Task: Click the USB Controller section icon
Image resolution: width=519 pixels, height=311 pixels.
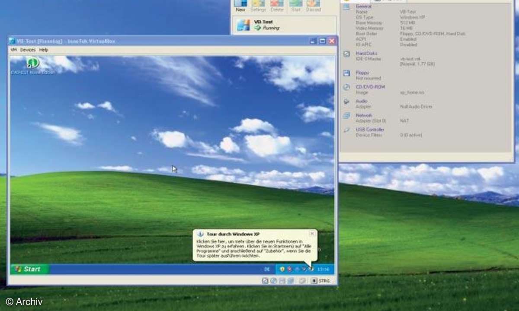Action: coord(346,130)
